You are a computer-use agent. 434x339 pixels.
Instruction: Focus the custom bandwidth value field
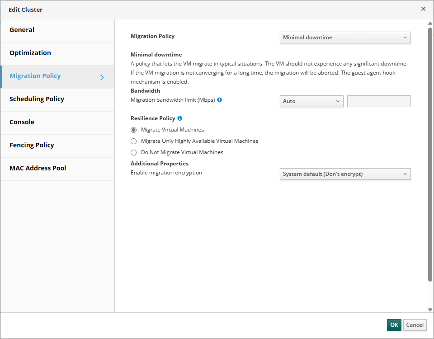379,101
